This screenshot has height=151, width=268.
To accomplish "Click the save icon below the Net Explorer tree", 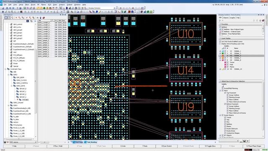I will [5, 142].
